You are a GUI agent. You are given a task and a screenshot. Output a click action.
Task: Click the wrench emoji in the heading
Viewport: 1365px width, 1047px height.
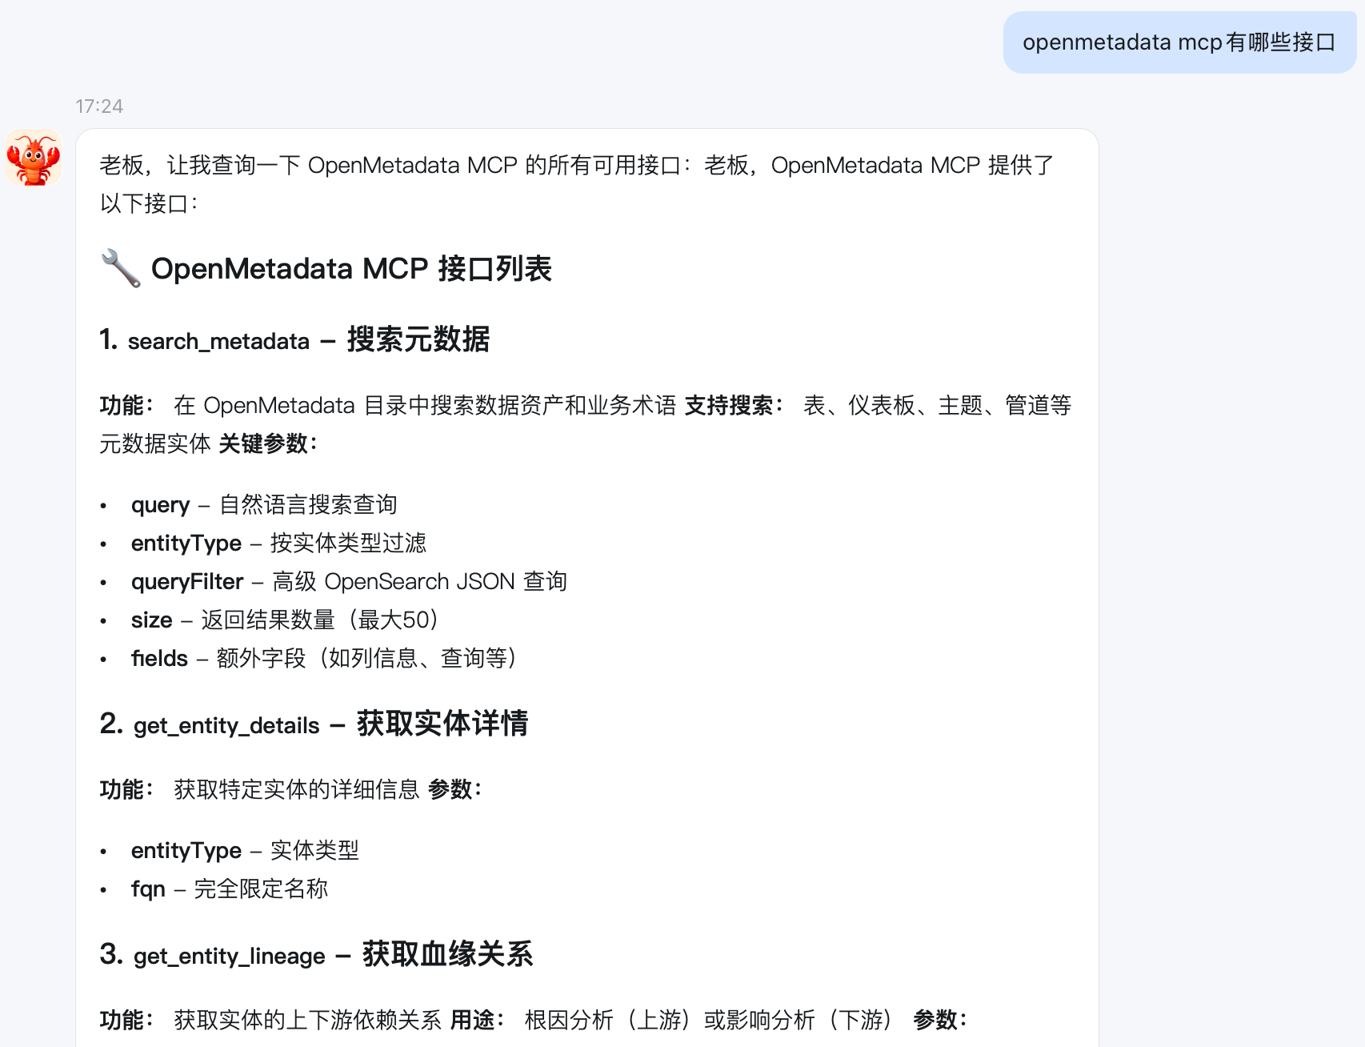(x=121, y=269)
